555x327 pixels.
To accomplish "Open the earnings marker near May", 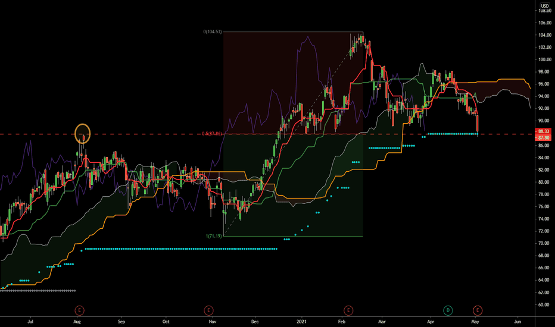I will click(x=478, y=310).
